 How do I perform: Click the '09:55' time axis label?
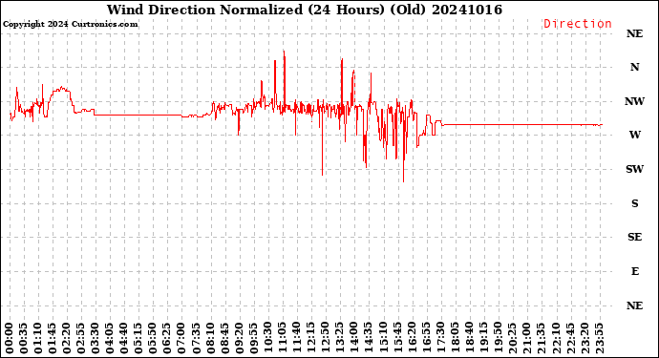point(254,338)
